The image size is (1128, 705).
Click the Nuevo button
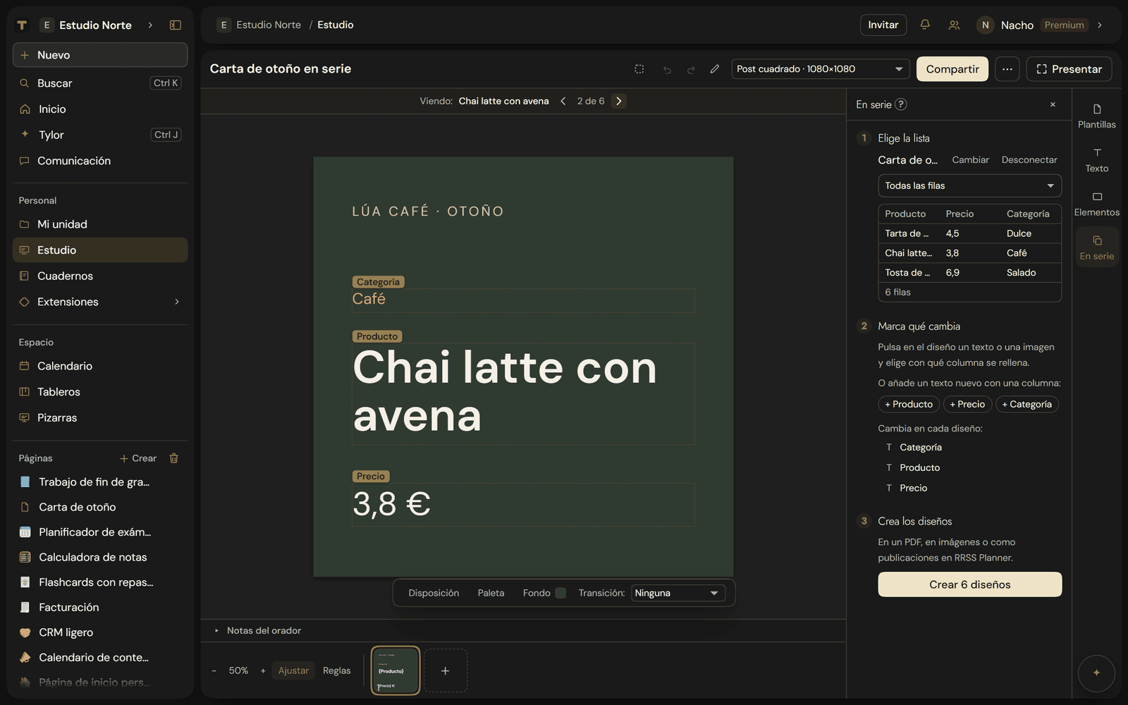click(x=100, y=55)
